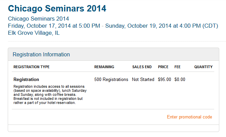The height and width of the screenshot is (137, 226).
Task: Click the $95.00 price value
Action: point(165,80)
